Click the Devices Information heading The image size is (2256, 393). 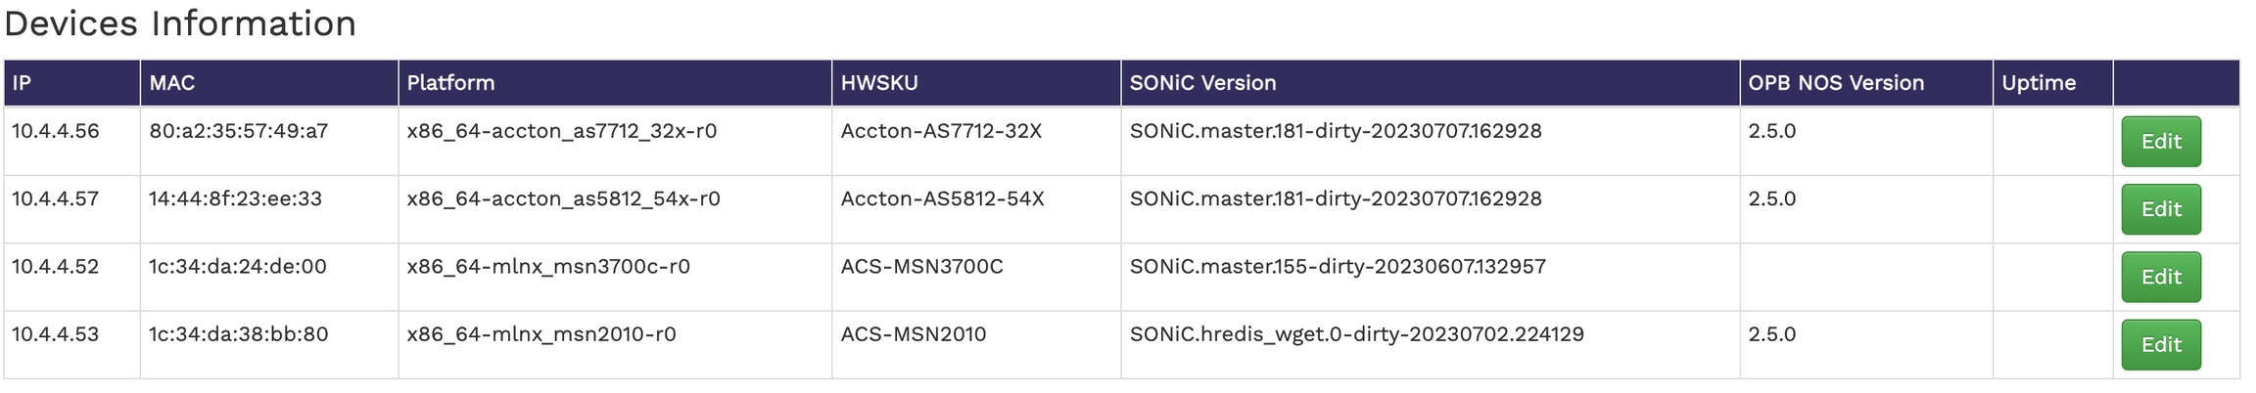point(180,23)
